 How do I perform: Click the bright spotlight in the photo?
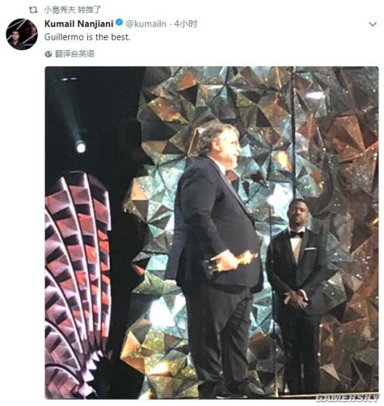80,148
